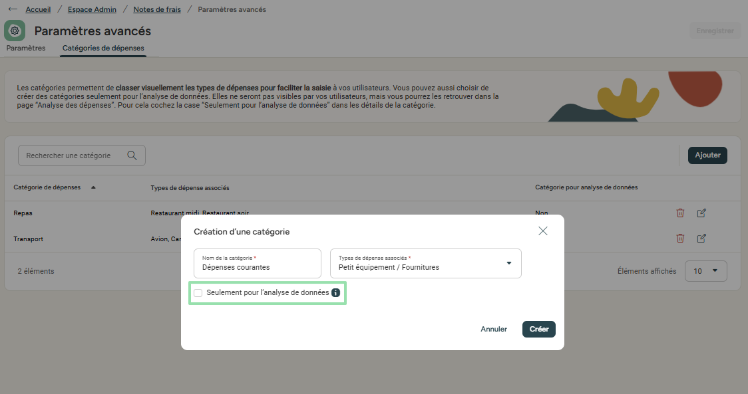Click the Nom de la catégorie field
This screenshot has height=394, width=748.
click(257, 264)
